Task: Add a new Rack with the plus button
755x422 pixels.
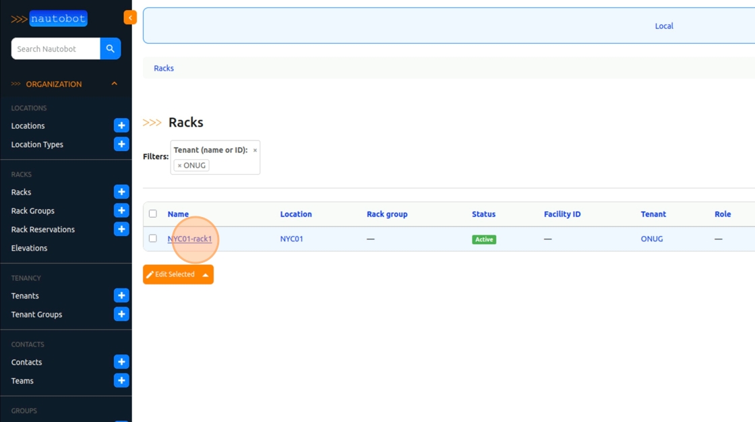Action: 121,191
